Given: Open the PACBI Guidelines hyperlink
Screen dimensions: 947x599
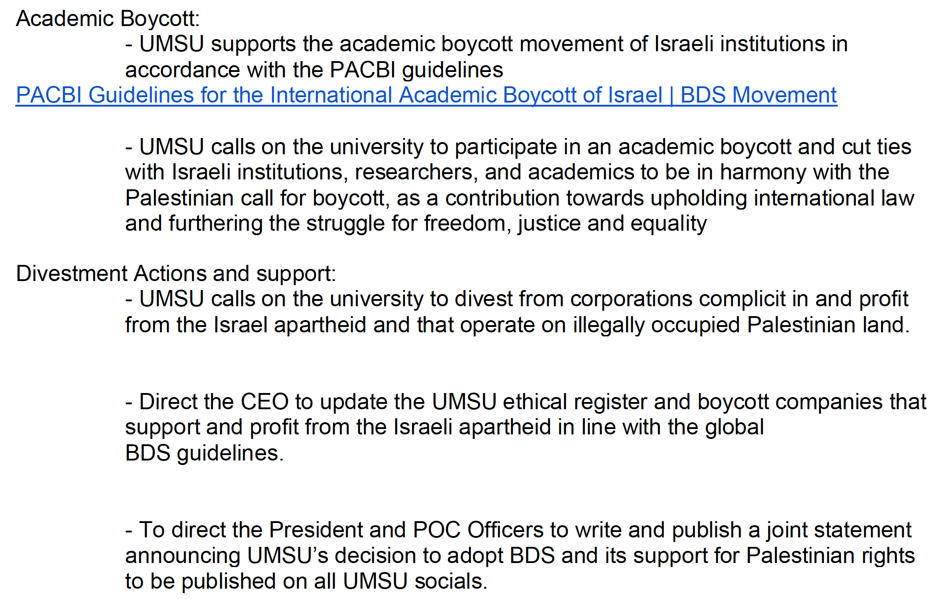Looking at the screenshot, I should 426,95.
